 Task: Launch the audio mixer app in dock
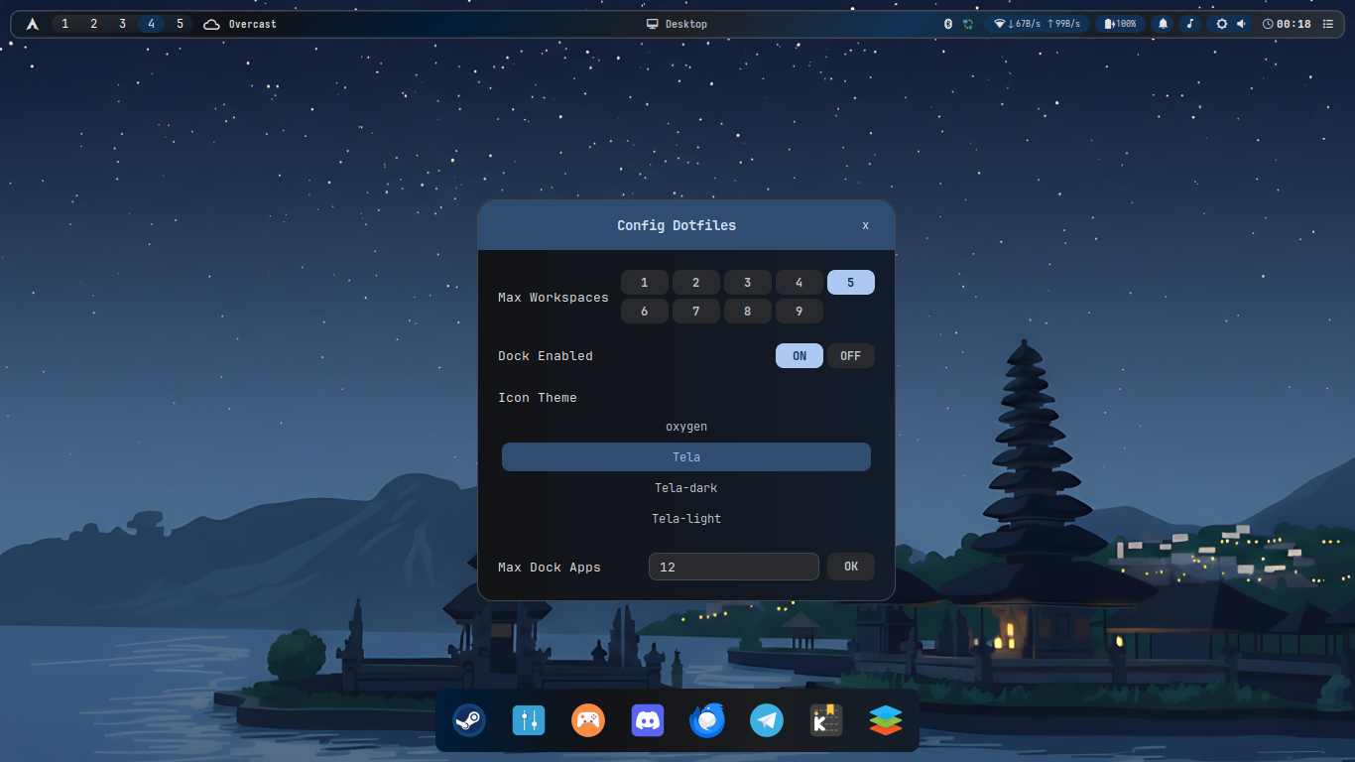[529, 720]
